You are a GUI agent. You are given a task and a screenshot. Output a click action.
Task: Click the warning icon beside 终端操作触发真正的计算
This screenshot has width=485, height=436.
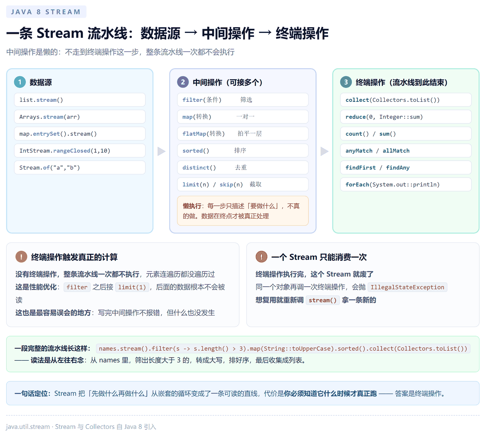coord(21,257)
